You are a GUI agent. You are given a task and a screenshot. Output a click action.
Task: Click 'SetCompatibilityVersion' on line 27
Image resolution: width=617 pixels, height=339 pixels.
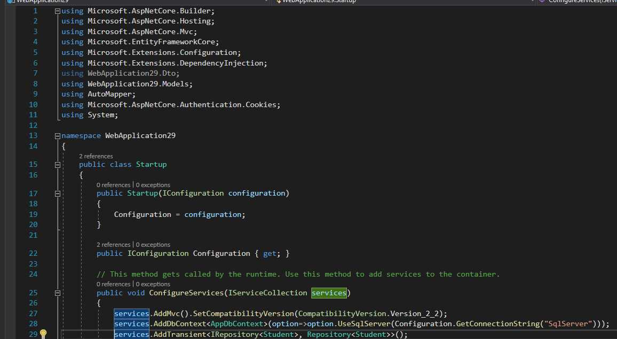[243, 313]
